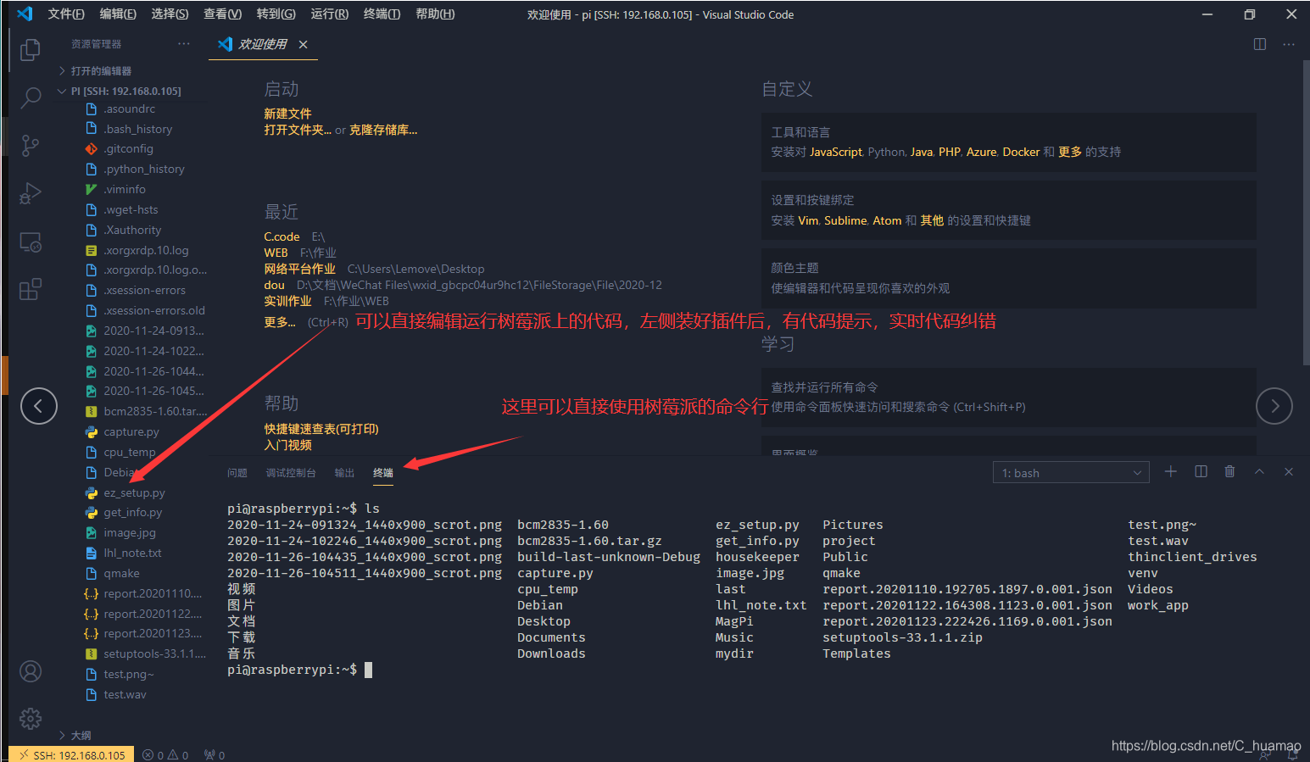Close the 欢迎使用 welcome tab

303,44
